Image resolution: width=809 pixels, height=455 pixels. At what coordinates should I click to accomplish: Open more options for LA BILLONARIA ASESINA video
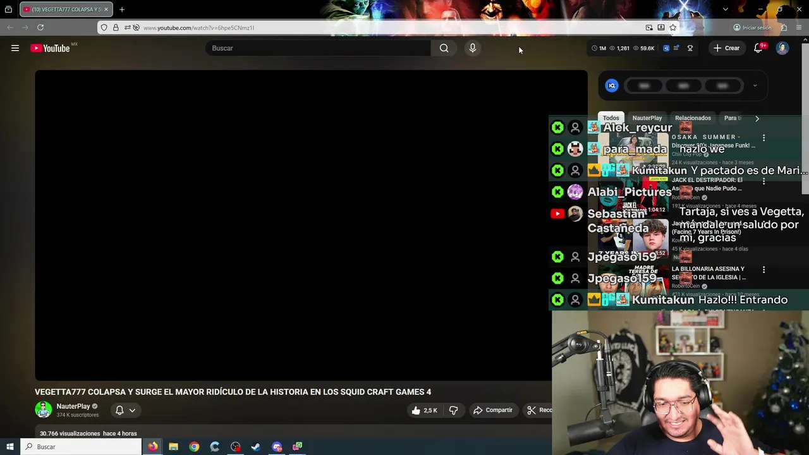pos(763,270)
